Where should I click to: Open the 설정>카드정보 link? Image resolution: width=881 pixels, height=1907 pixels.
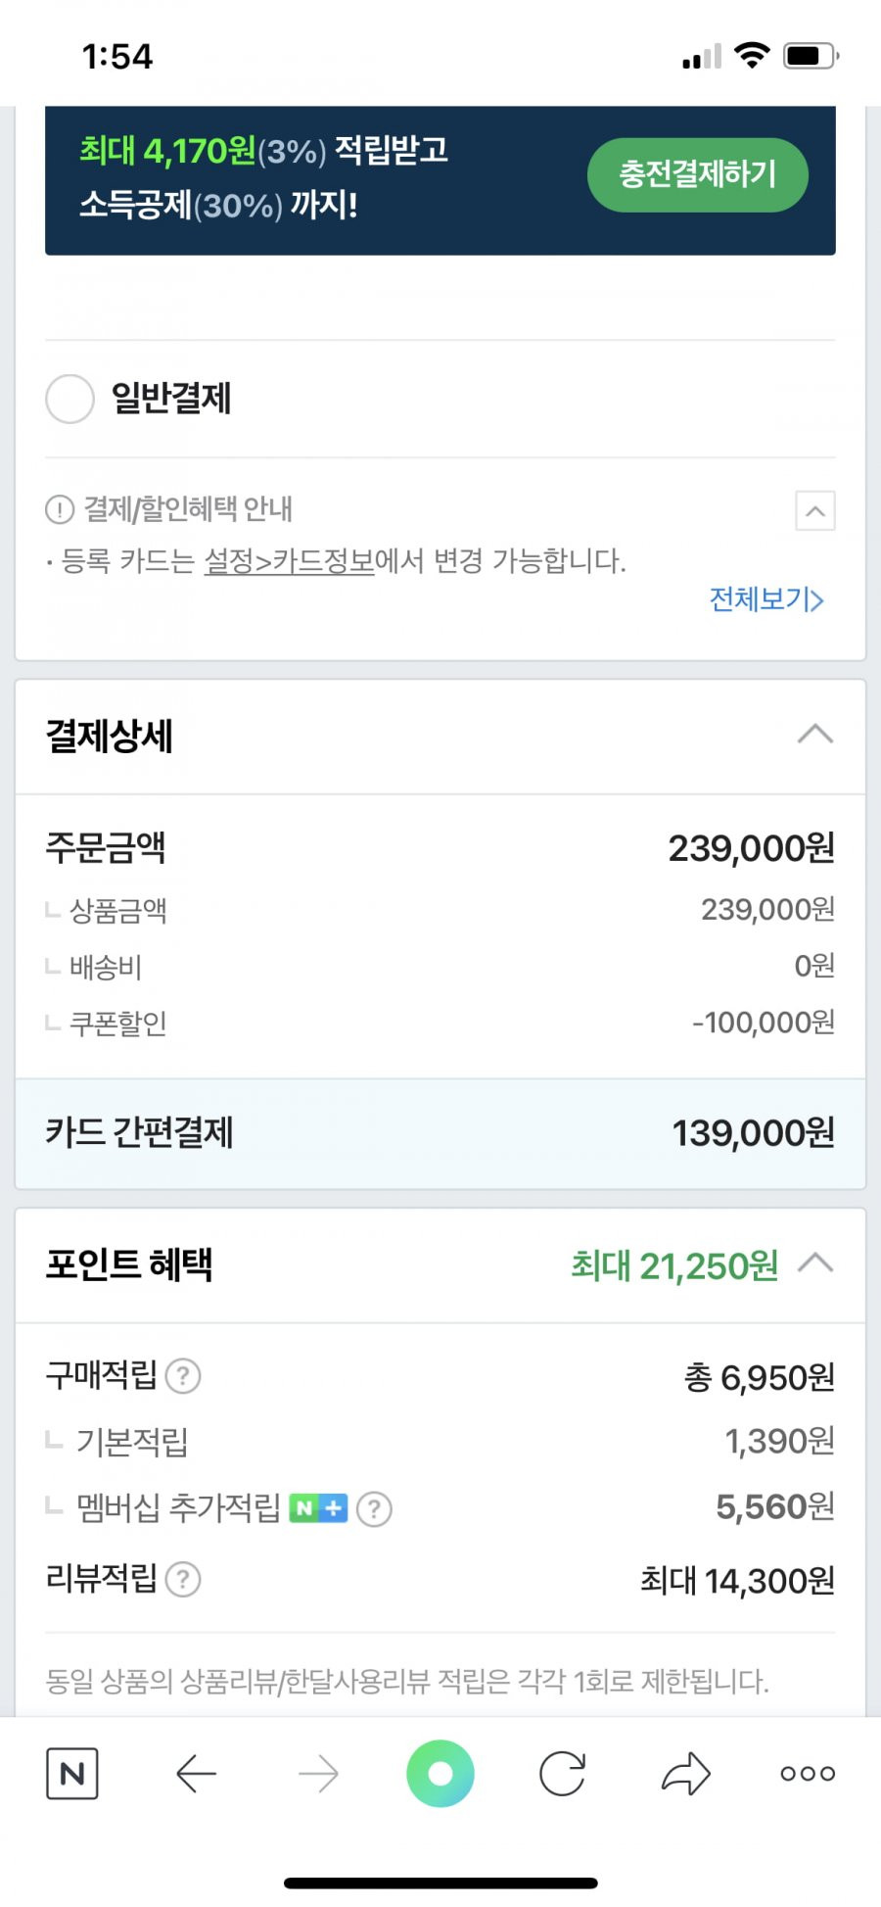coord(289,561)
